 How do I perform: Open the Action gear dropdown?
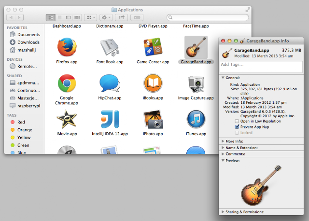(x=106, y=17)
